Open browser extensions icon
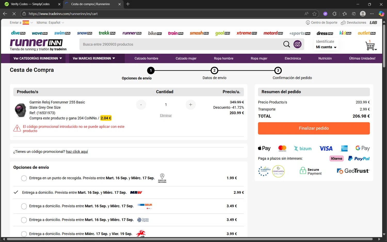This screenshot has width=387, height=242. point(335,14)
